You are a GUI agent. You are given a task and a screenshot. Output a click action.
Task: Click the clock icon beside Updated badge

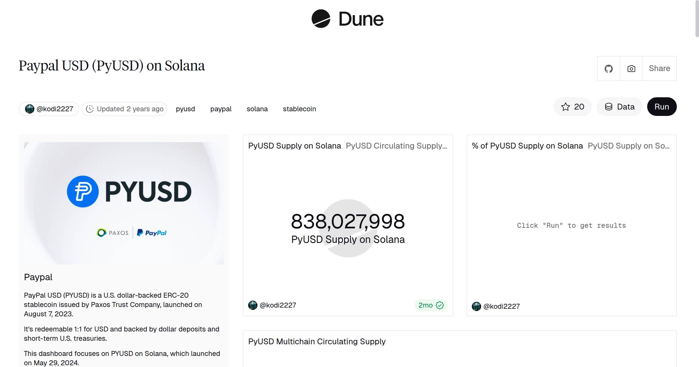point(90,109)
